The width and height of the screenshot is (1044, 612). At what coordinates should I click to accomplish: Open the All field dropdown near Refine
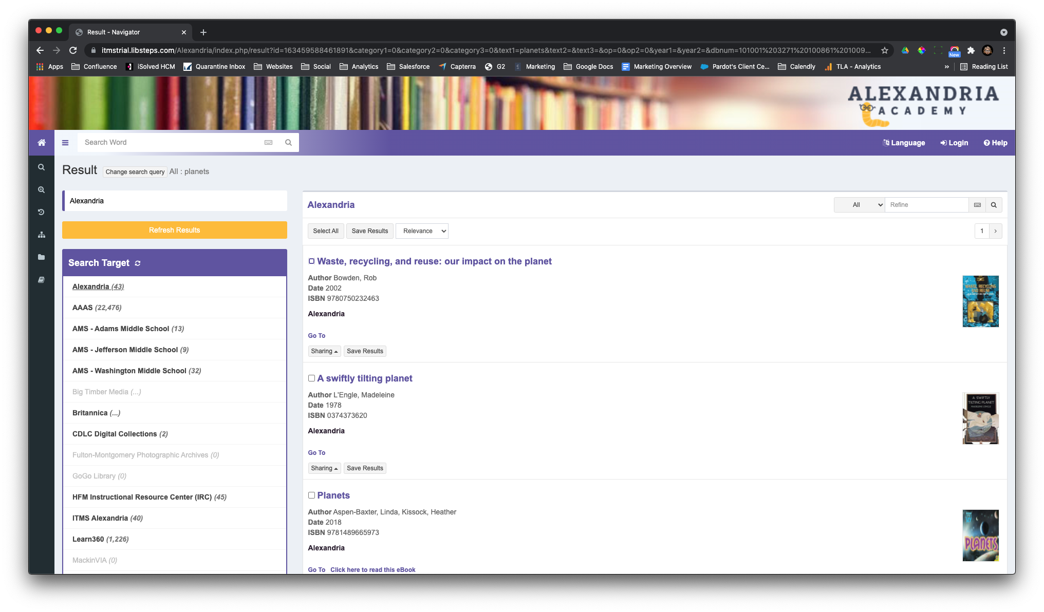click(x=860, y=205)
